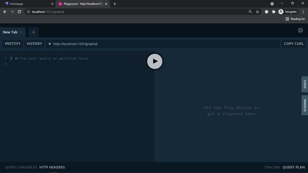308x173 pixels.
Task: Minimize the browser window
Action: click(x=282, y=3)
